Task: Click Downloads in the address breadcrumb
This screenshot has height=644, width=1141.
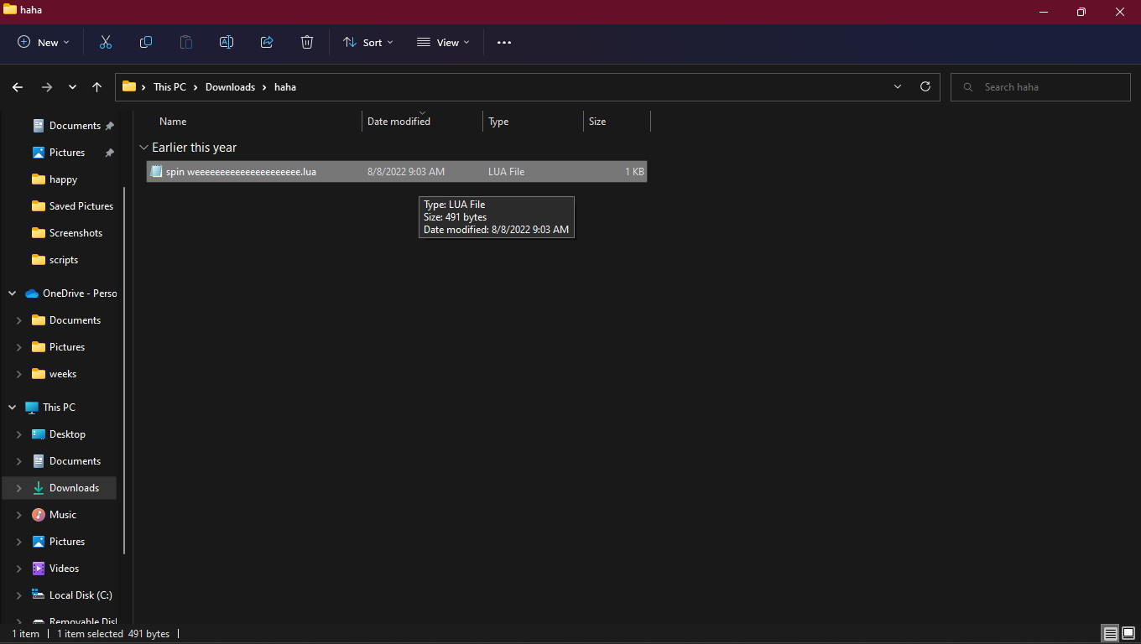Action: tap(230, 87)
